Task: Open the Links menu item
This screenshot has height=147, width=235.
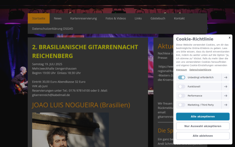Action: [138, 18]
